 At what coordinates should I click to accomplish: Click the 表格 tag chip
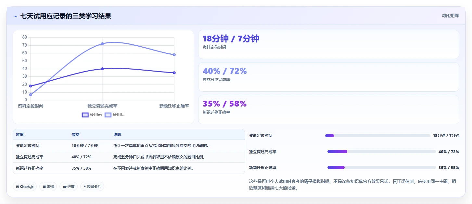click(48, 187)
